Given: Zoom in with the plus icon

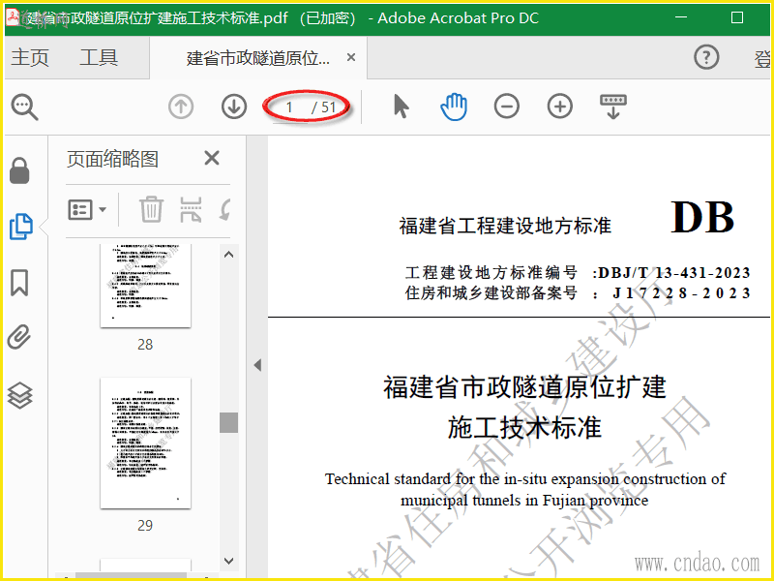Looking at the screenshot, I should click(560, 107).
